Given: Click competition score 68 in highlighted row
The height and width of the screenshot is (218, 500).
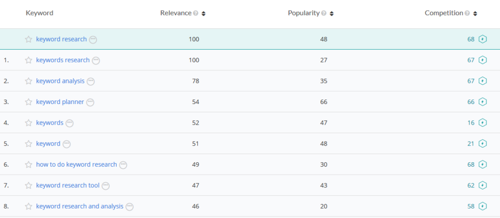Looking at the screenshot, I should point(471,39).
